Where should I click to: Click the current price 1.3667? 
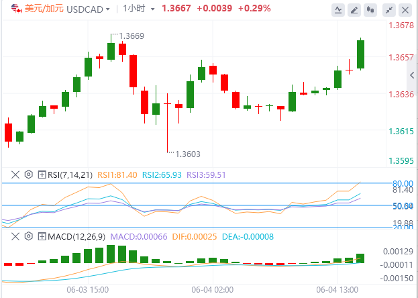tap(176, 9)
